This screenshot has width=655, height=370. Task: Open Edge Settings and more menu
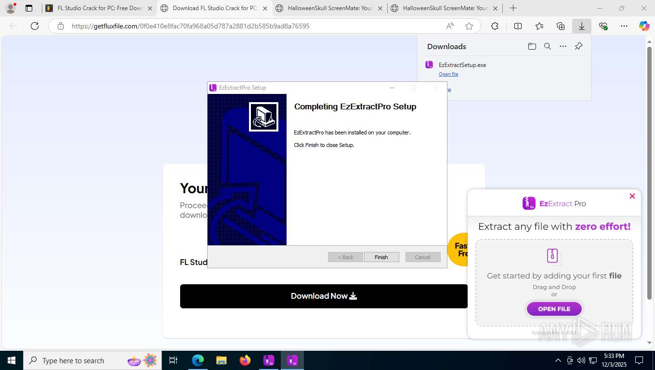pos(624,26)
